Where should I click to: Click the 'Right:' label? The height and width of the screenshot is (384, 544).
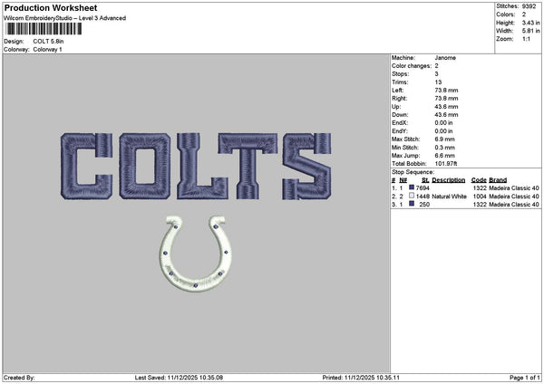(x=399, y=99)
